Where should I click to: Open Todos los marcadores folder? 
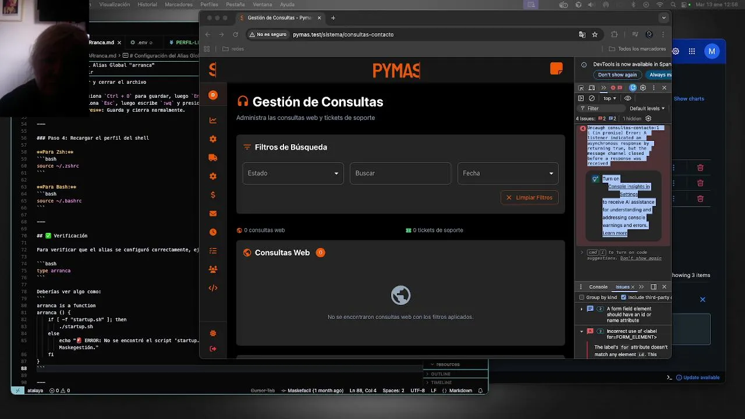click(637, 49)
